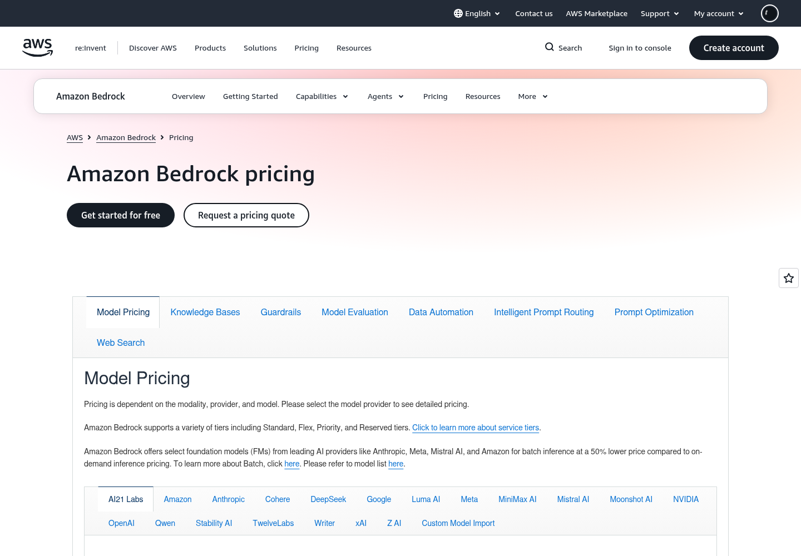Open the More dropdown
Screen dimensions: 801x556
point(533,96)
